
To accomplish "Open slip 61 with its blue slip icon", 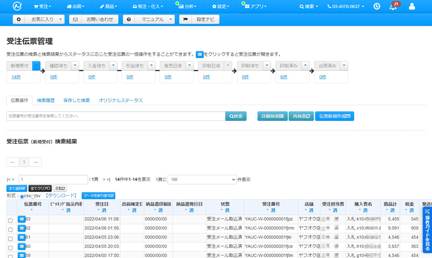I will click(x=22, y=237).
